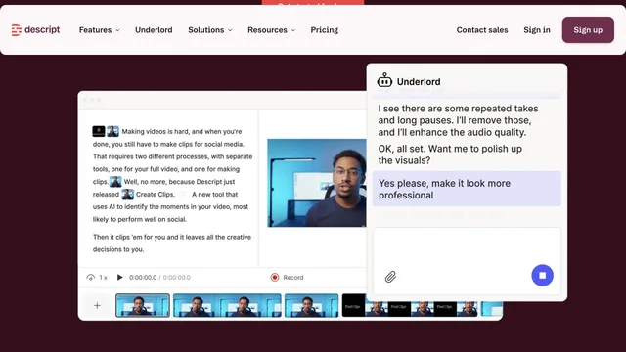Click 'Then it clips 'em for you' paragraph
Viewport: 626px width, 352px height.
172,243
